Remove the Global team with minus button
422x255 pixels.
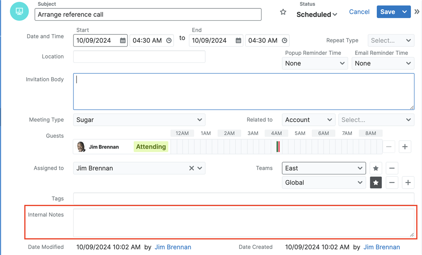[392, 182]
